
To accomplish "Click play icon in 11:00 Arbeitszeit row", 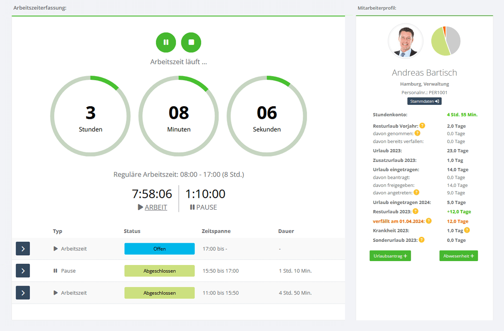I will click(56, 293).
